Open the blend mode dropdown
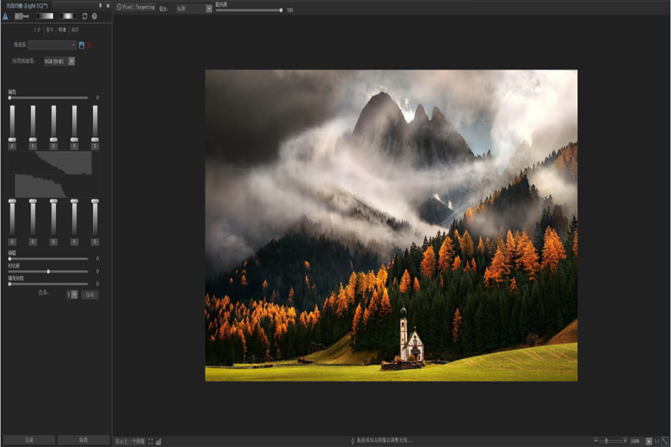The height and width of the screenshot is (447, 671). coord(195,8)
